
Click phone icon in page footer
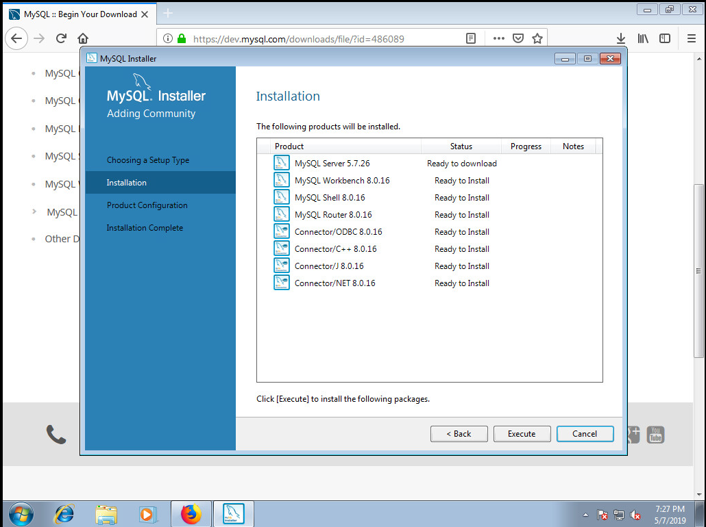tap(56, 435)
